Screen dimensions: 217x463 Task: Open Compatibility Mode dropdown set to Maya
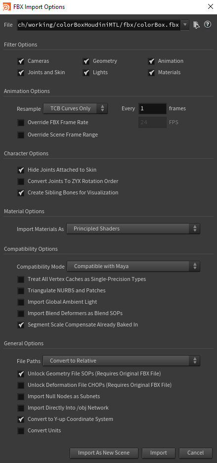click(133, 266)
